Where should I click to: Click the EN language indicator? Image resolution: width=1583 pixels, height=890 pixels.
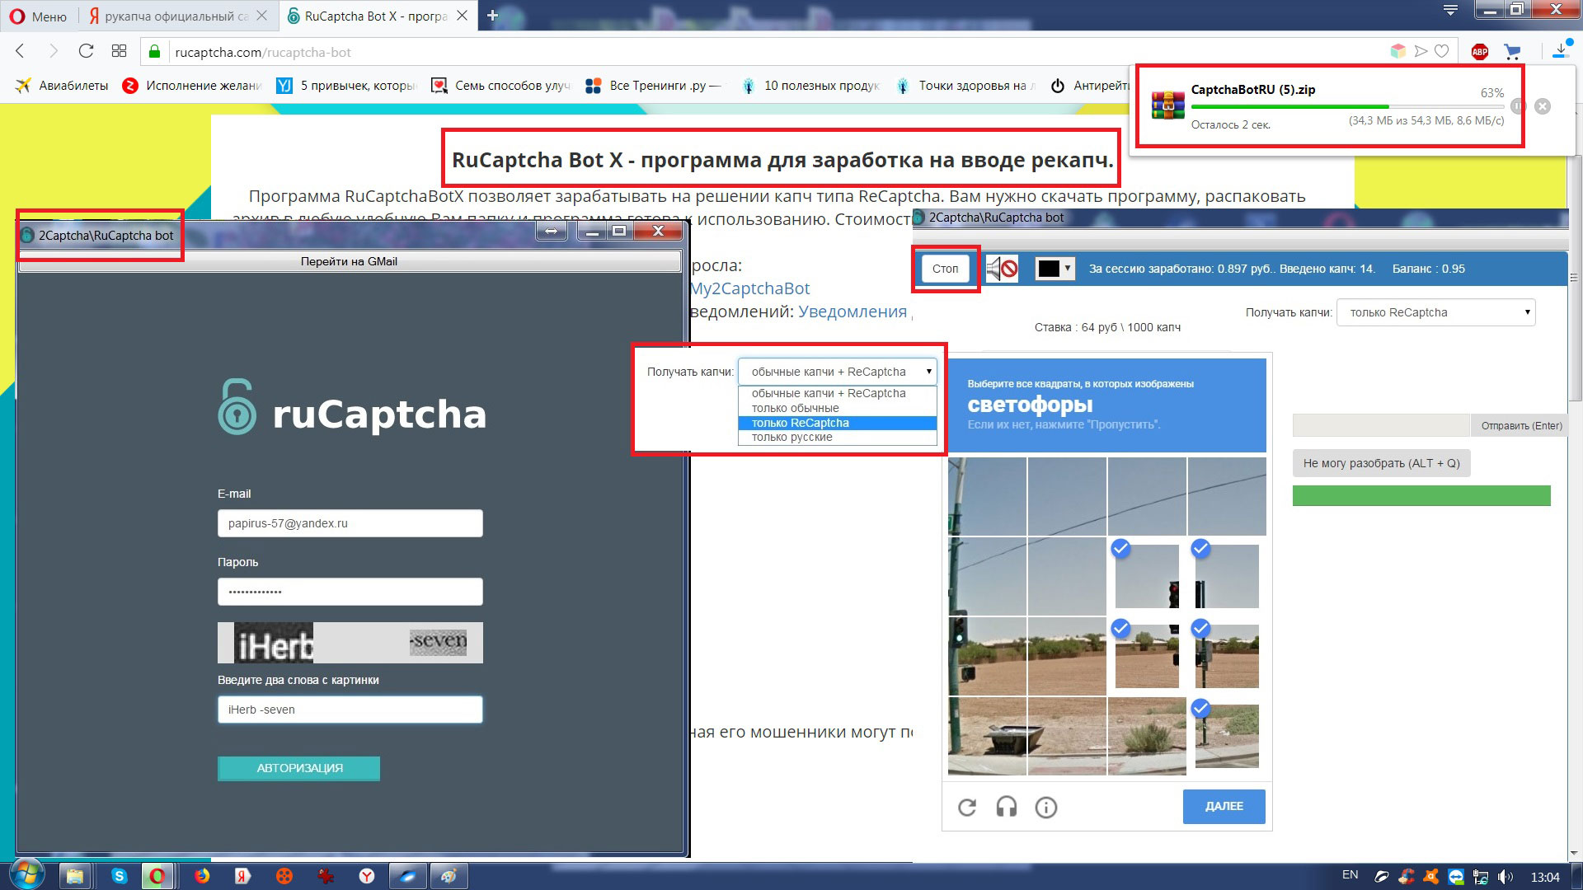(x=1350, y=875)
